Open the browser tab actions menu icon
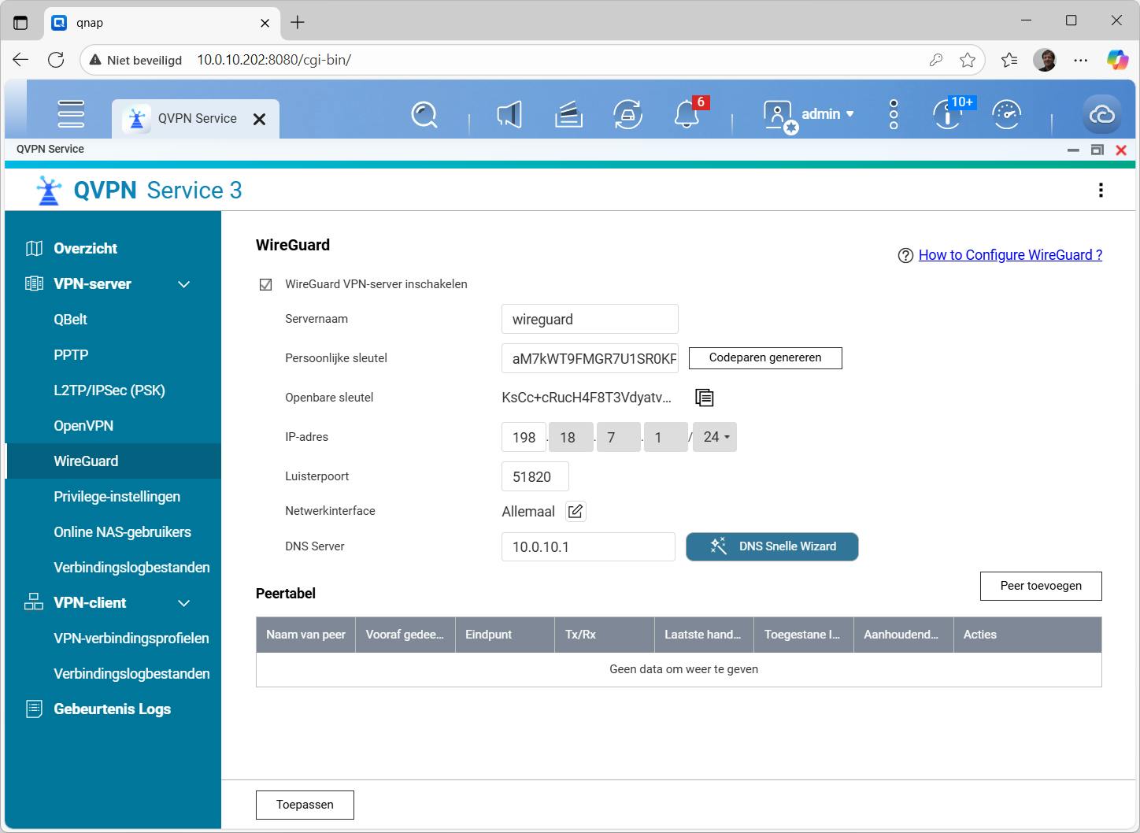 pyautogui.click(x=20, y=23)
